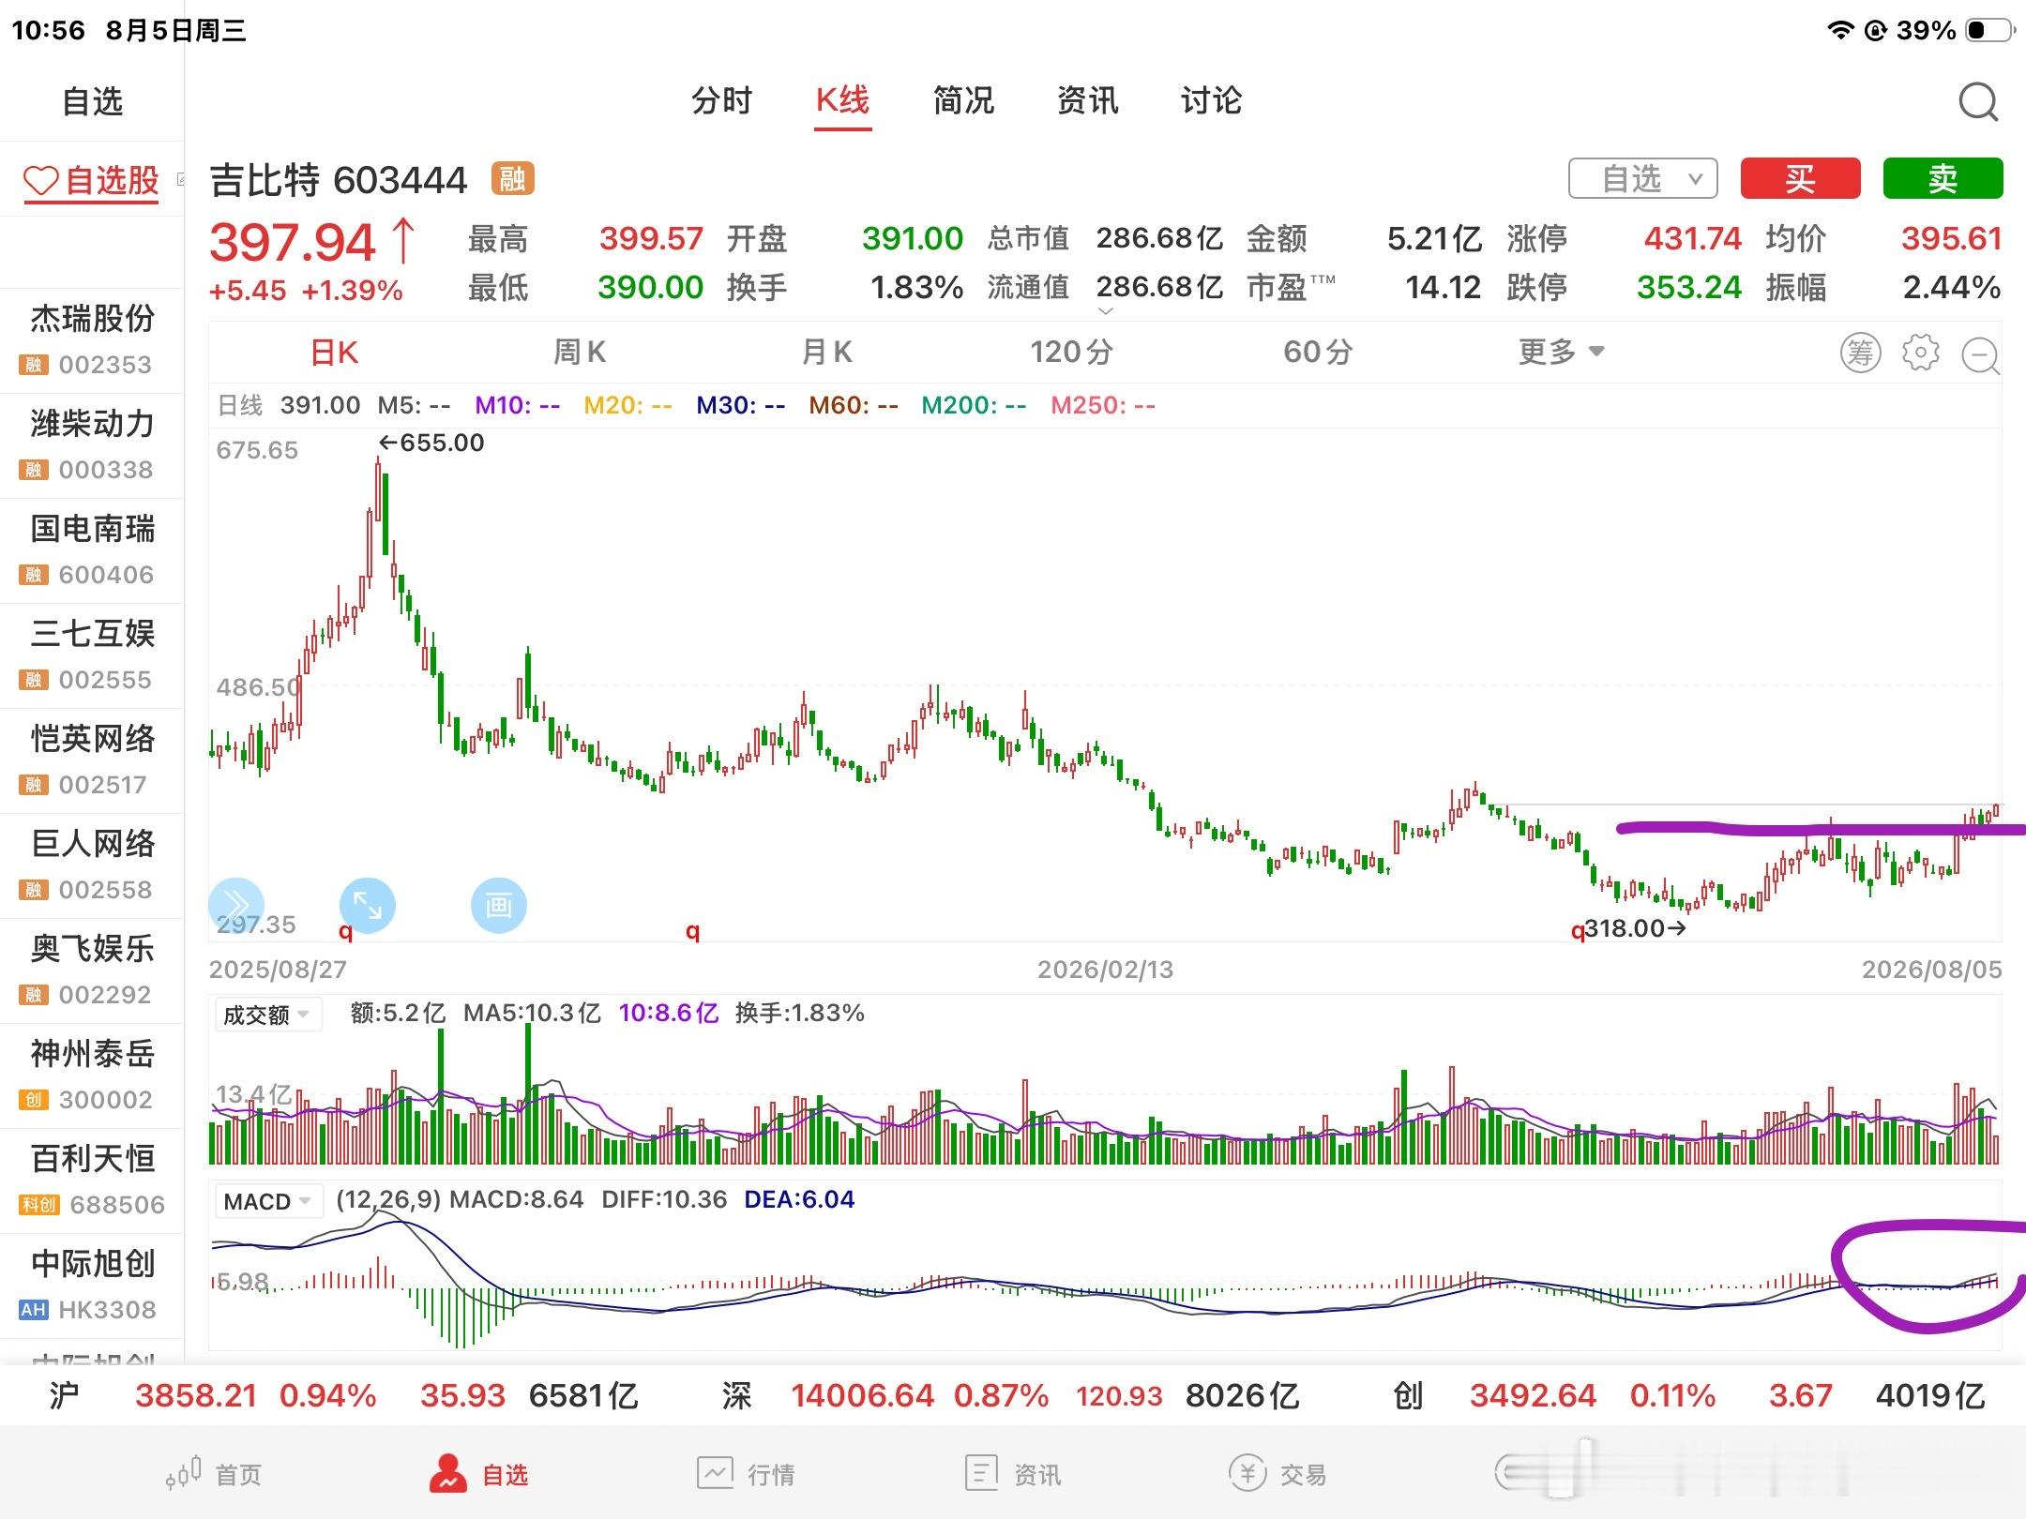Screen dimensions: 2026x1519
Task: Tap the M10 moving average label
Action: 517,405
